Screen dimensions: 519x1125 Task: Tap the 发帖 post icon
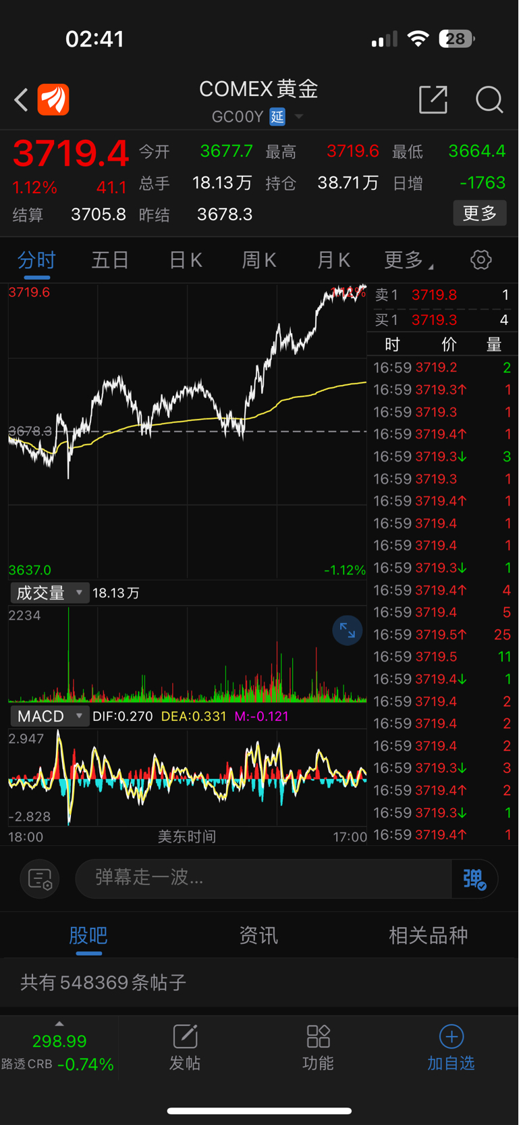click(x=185, y=1048)
